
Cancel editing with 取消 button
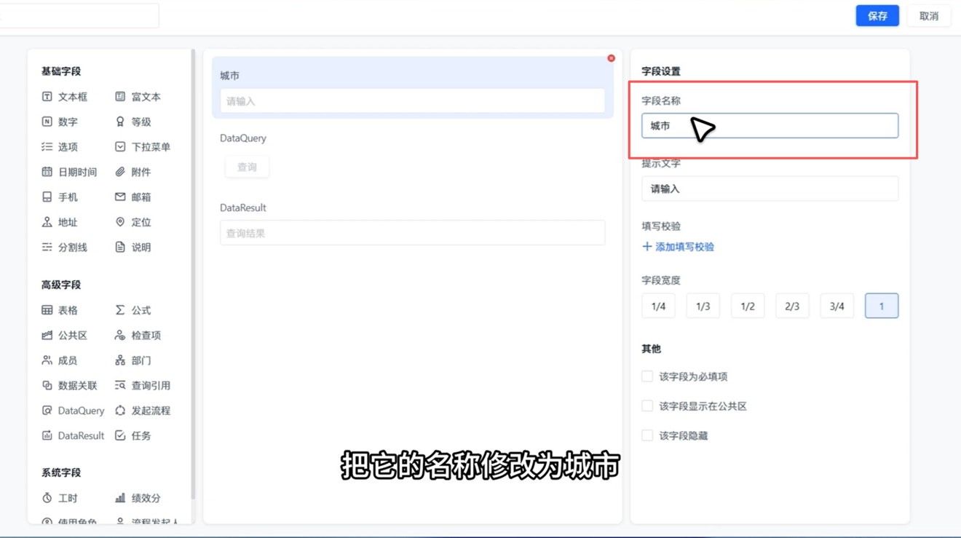(929, 16)
